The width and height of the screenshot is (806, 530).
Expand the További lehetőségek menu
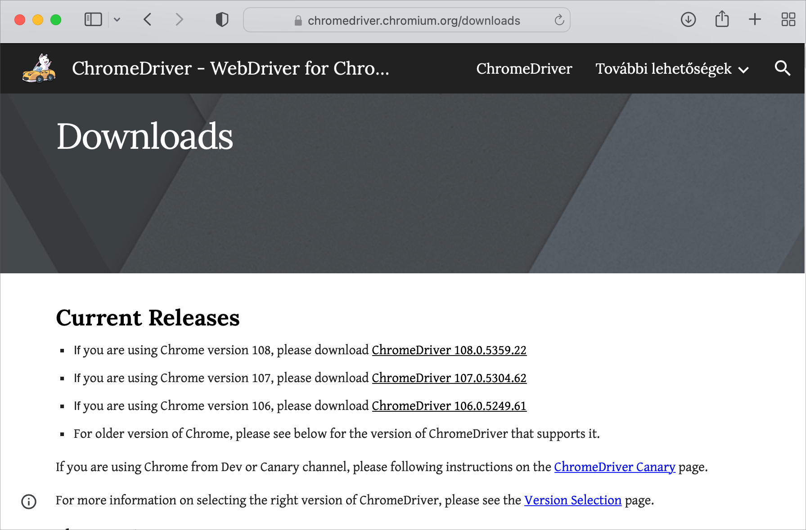[672, 69]
